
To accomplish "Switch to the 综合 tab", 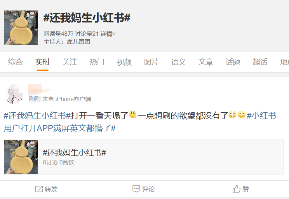I will click(x=15, y=62).
